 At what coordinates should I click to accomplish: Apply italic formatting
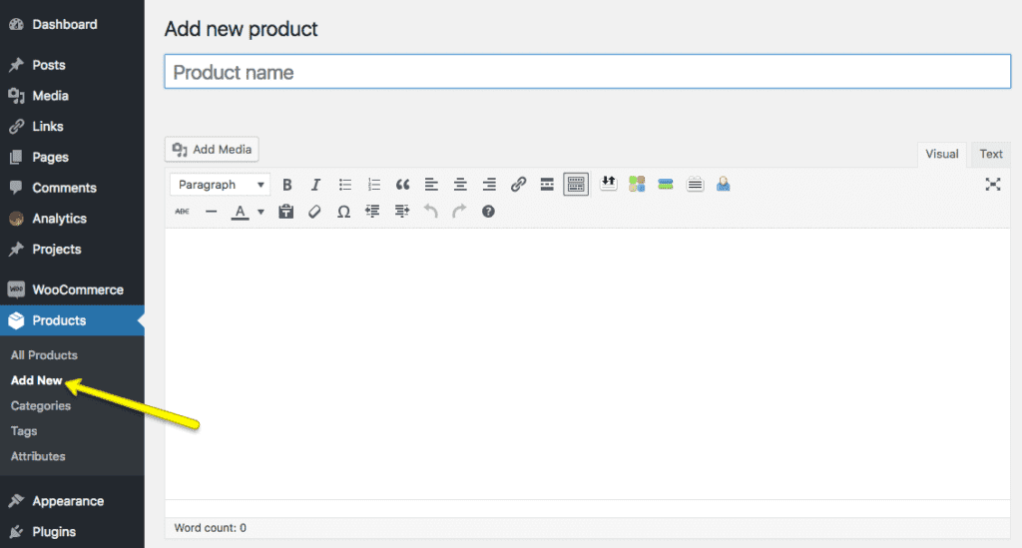click(315, 185)
